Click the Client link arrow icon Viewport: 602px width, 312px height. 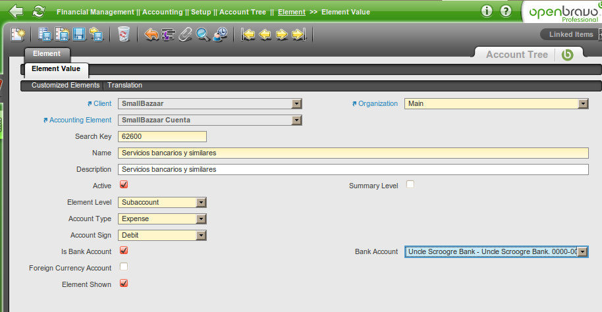(90, 103)
